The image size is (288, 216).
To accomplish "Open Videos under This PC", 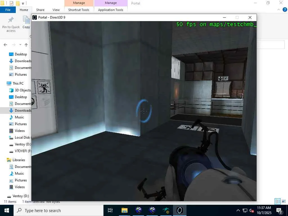I will tap(17, 131).
